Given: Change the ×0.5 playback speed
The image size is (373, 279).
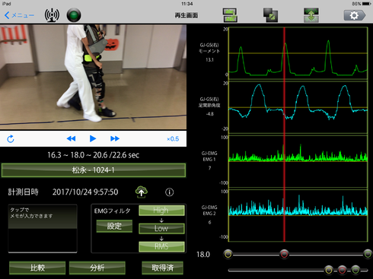Looking at the screenshot, I should [173, 139].
